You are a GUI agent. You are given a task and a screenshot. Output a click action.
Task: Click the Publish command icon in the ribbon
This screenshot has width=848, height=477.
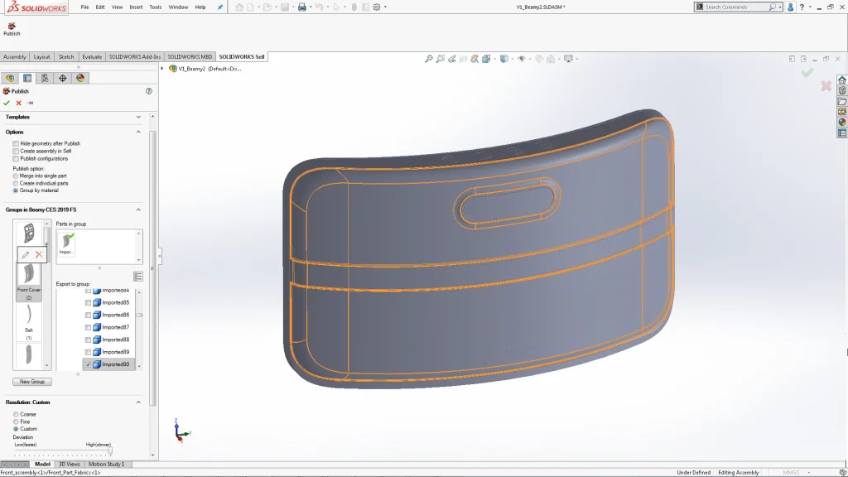12,26
